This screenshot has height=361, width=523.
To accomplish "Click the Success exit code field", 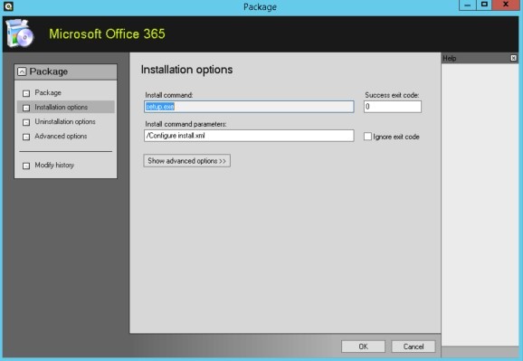I will [393, 107].
